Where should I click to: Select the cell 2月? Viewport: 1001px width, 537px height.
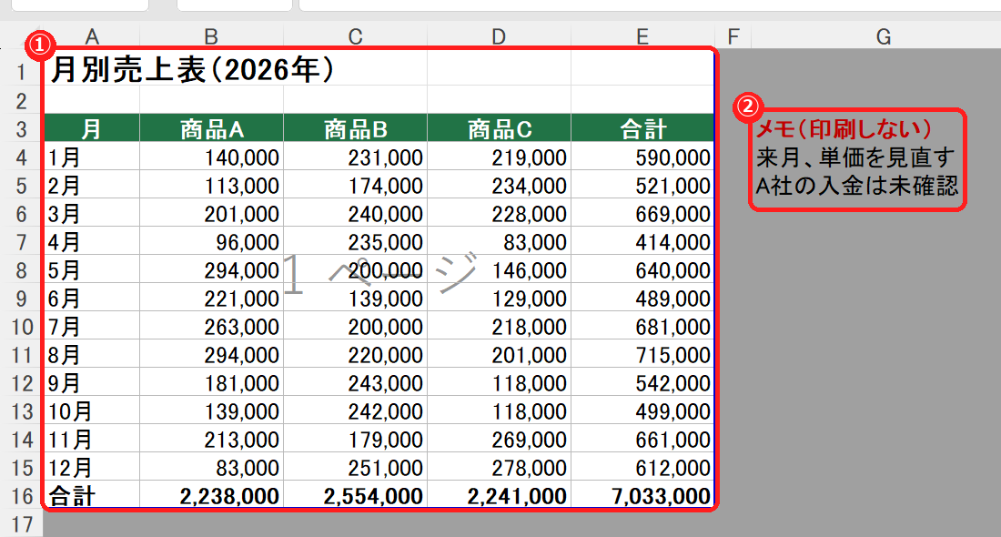pyautogui.click(x=91, y=185)
